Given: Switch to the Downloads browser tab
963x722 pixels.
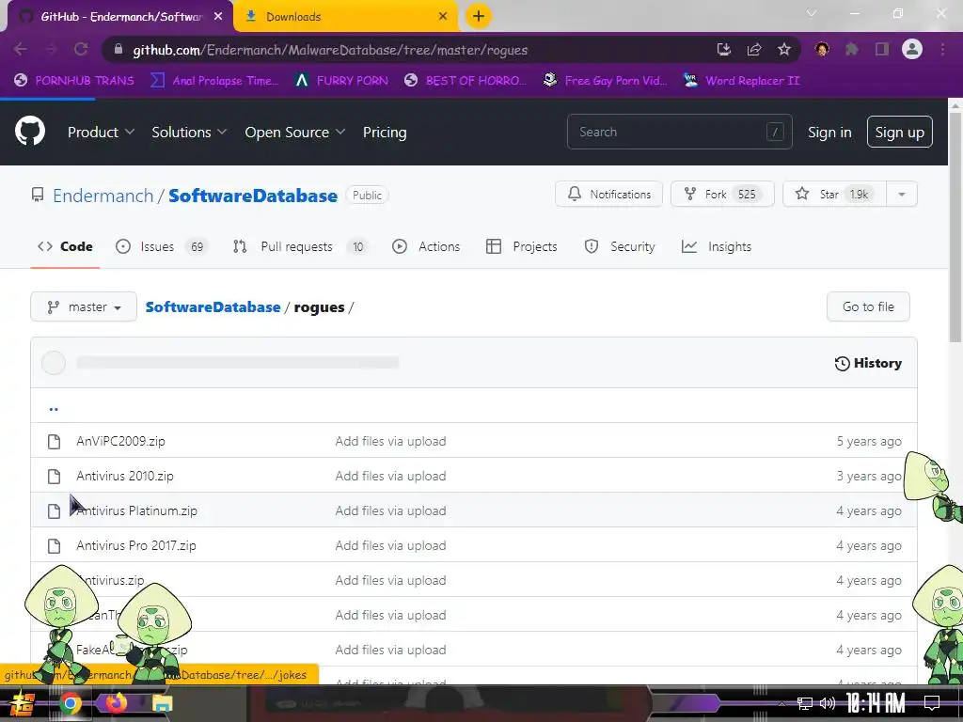Looking at the screenshot, I should coord(345,17).
